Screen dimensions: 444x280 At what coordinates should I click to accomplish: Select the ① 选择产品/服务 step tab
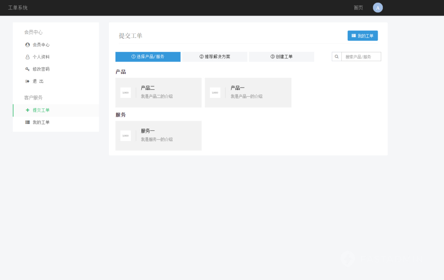click(147, 57)
